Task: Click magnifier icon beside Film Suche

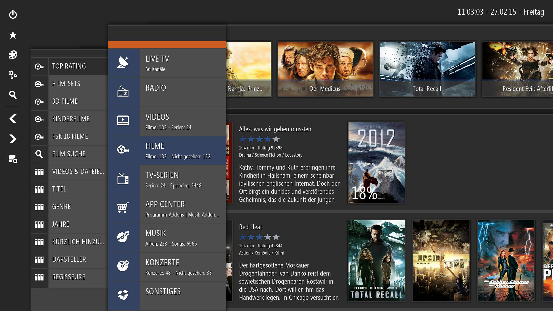Action: (39, 154)
